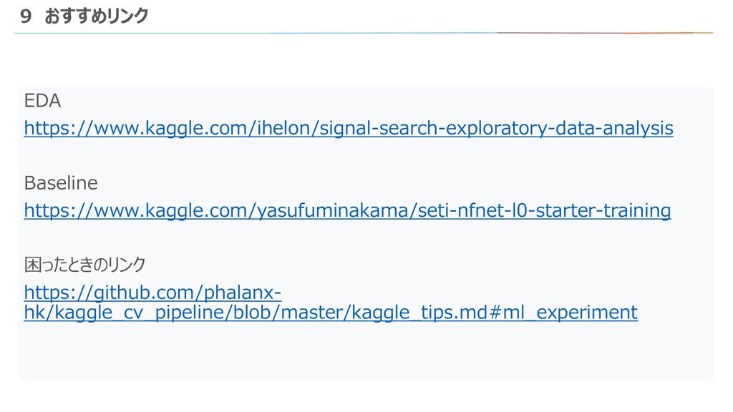Click 'exploratory-data-analysis' in the EDA link
Screen dimensions: 733x412
559,129
